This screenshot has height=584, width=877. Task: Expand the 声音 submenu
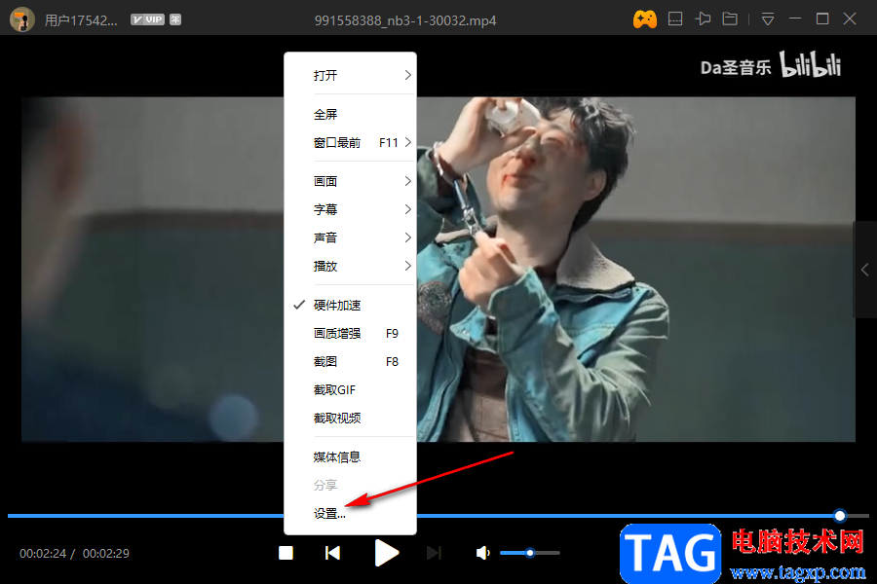[350, 237]
